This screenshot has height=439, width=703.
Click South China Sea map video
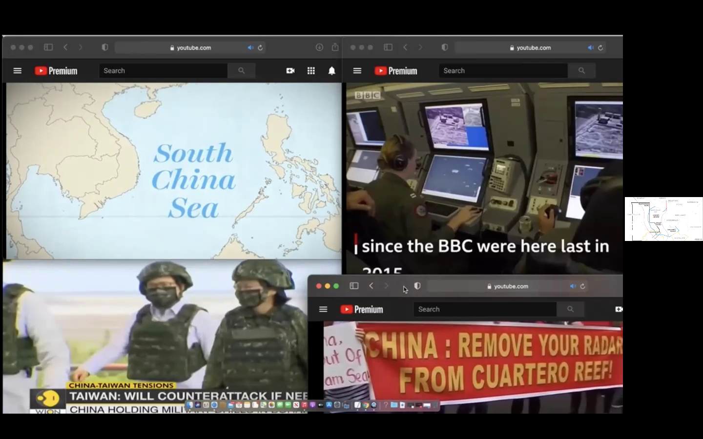[173, 171]
